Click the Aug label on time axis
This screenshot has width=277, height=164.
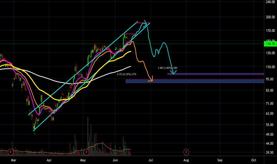(x=186, y=160)
